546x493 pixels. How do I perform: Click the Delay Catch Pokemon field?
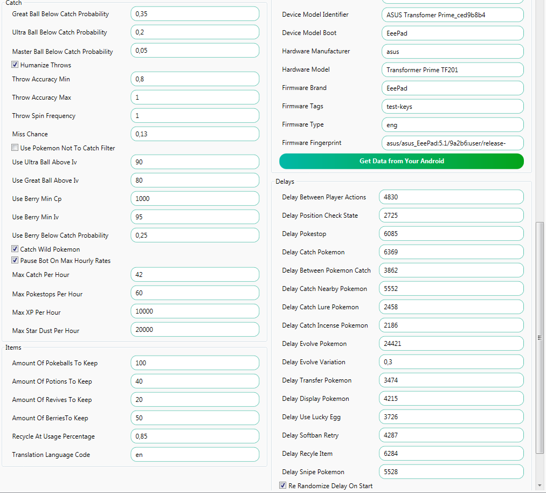(451, 252)
